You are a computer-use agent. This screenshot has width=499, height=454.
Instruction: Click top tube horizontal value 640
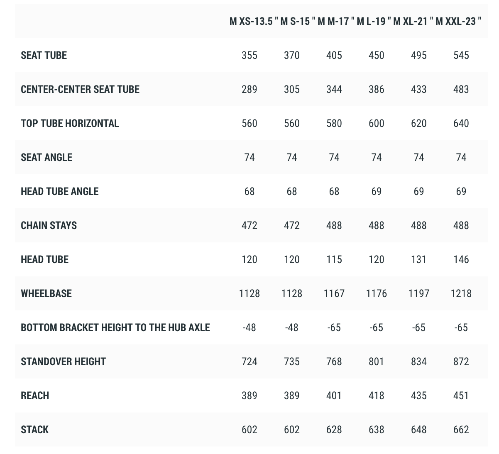[461, 123]
